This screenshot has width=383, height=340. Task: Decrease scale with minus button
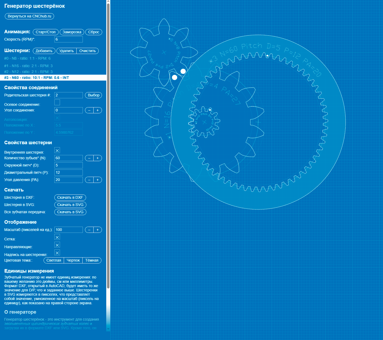point(89,230)
